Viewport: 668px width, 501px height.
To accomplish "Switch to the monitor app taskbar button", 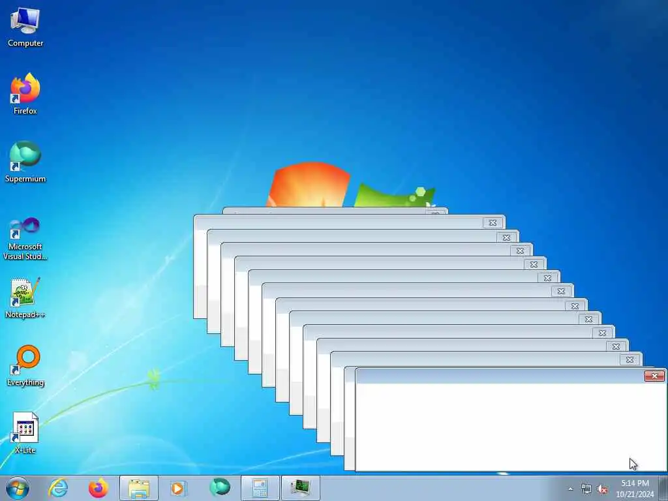I will (300, 488).
